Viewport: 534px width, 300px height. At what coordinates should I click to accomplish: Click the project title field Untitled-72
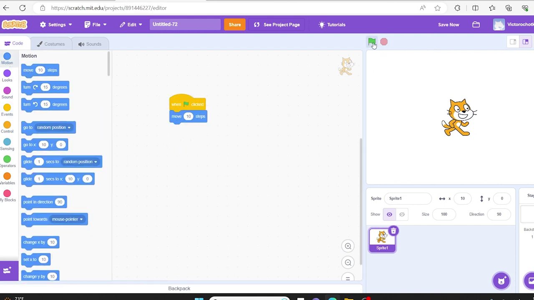(185, 25)
